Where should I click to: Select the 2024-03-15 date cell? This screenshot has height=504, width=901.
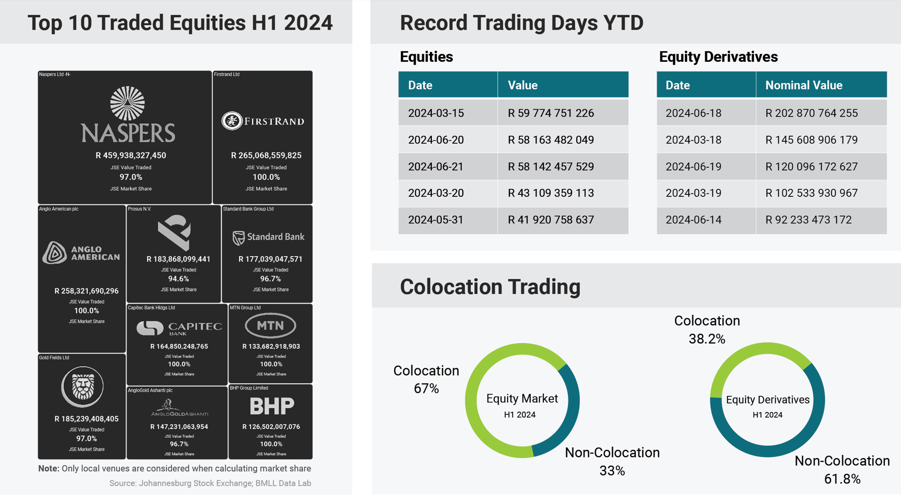(448, 113)
